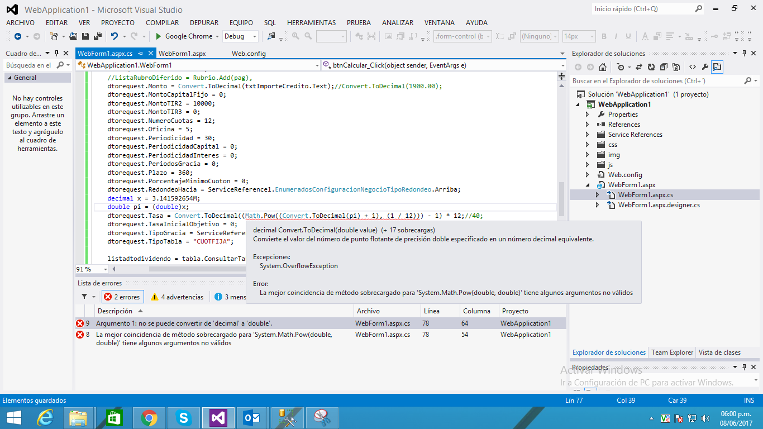Toggle the 4 advertencias filter
This screenshot has width=763, height=429.
click(x=177, y=297)
